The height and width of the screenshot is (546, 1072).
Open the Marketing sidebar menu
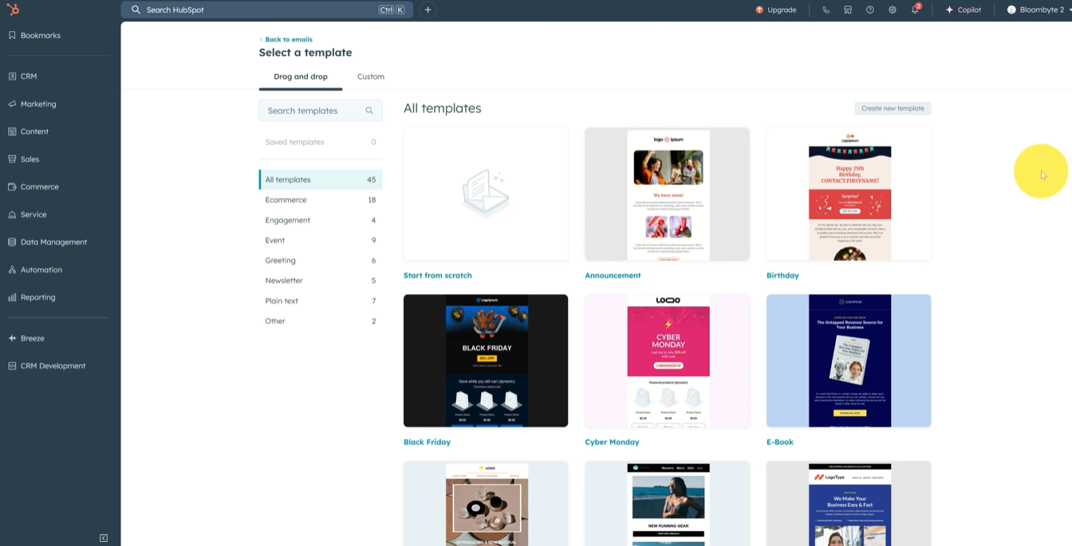click(x=33, y=104)
